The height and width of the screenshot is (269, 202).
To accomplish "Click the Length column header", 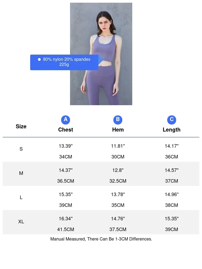I will (172, 130).
